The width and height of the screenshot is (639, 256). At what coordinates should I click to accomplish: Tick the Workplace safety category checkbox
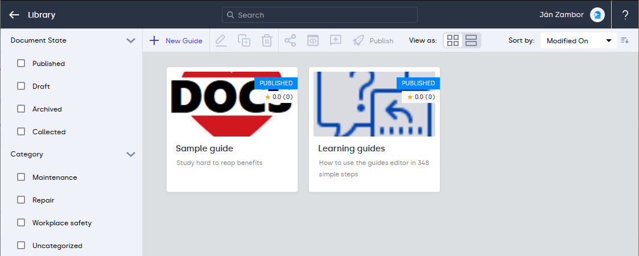coord(21,222)
